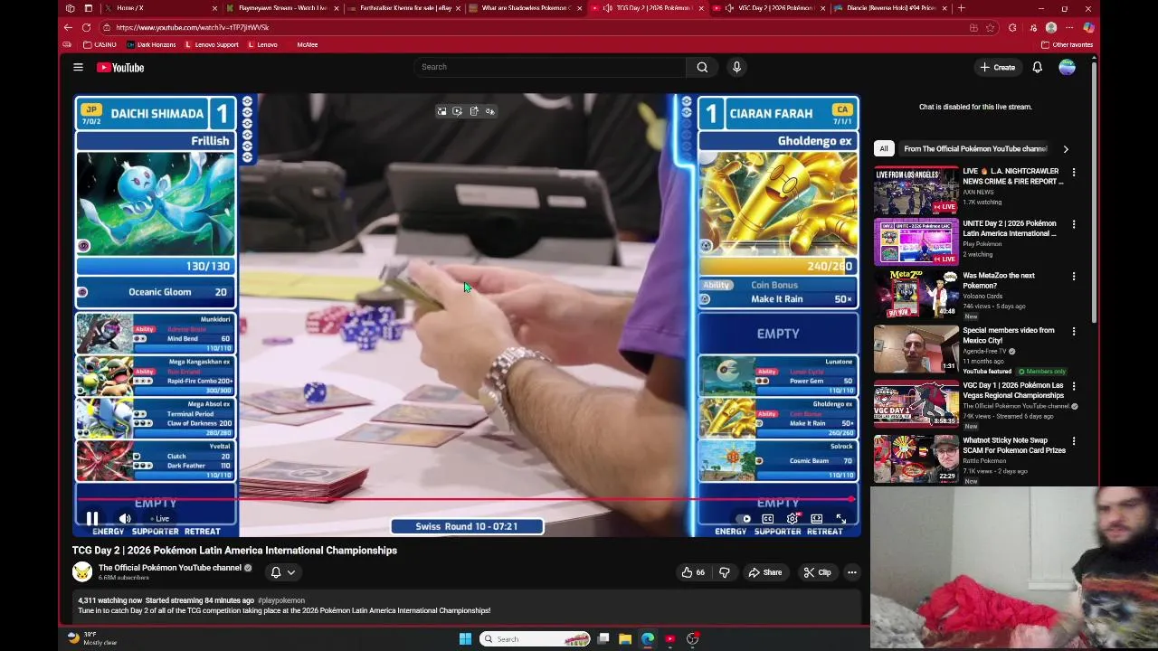Open the CASINO bookmarks folder
The image size is (1158, 651).
pyautogui.click(x=100, y=44)
